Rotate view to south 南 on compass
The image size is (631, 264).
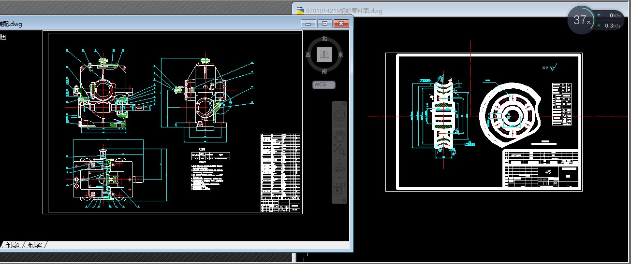[x=324, y=71]
